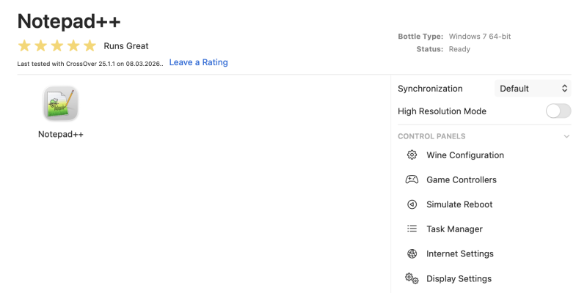587x293 pixels.
Task: Click the Windows 7 64-bit bottle type value
Action: [x=480, y=36]
